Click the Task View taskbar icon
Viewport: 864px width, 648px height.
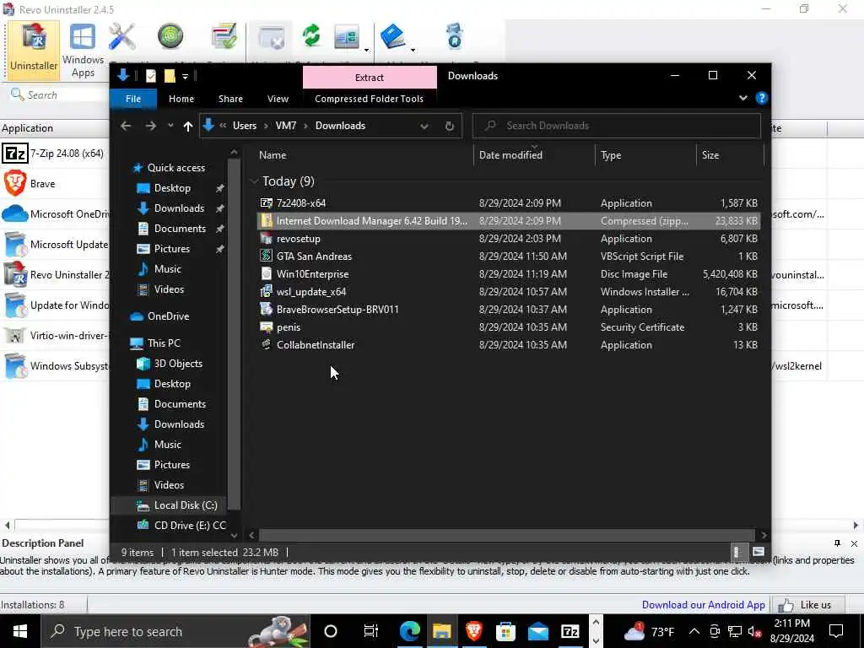pyautogui.click(x=371, y=631)
